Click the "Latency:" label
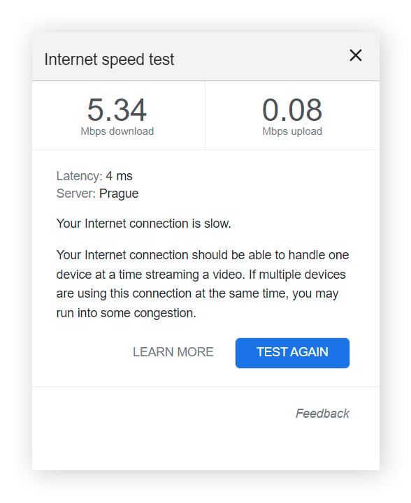The width and height of the screenshot is (411, 503). (x=79, y=176)
